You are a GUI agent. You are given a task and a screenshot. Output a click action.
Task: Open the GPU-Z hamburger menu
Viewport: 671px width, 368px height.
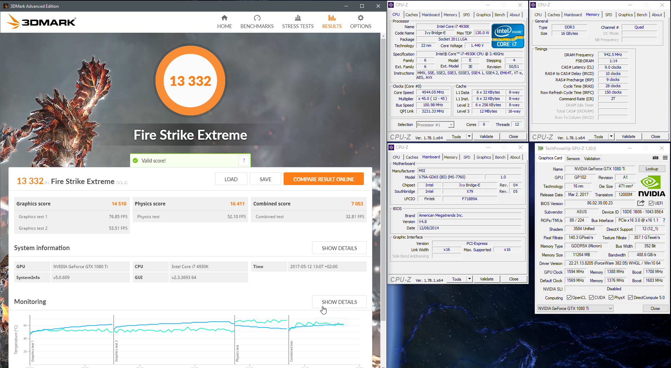pos(665,158)
